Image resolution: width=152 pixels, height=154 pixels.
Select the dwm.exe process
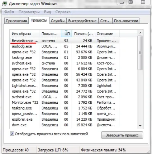click(x=65, y=125)
